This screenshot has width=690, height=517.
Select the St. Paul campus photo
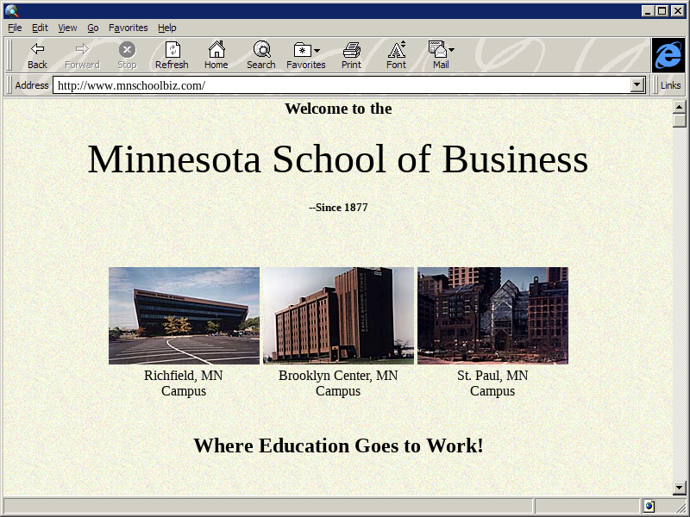pyautogui.click(x=492, y=315)
